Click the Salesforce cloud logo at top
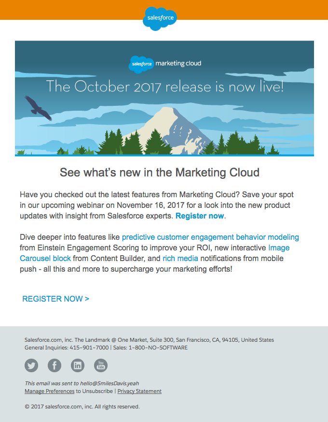The width and height of the screenshot is (328, 422). [160, 18]
